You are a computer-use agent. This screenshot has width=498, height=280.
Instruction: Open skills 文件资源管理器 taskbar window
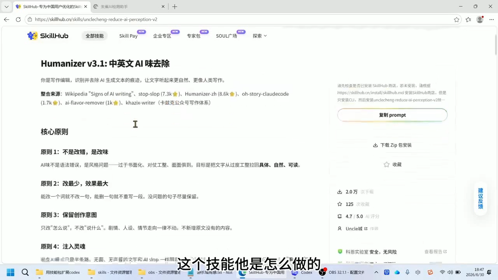[110, 272]
